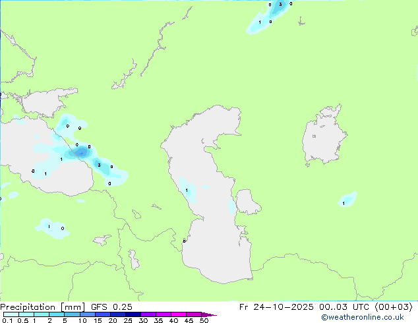Select the 45–50 mm legend color swatch

pos(194,314)
